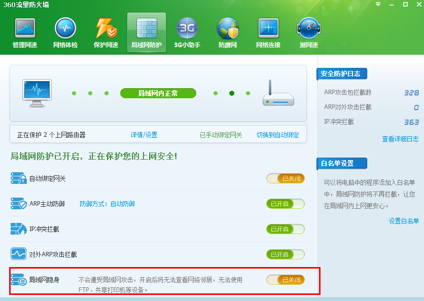Click 切换到自动绑定 link
Screen dimensions: 424x301
[x=278, y=135]
